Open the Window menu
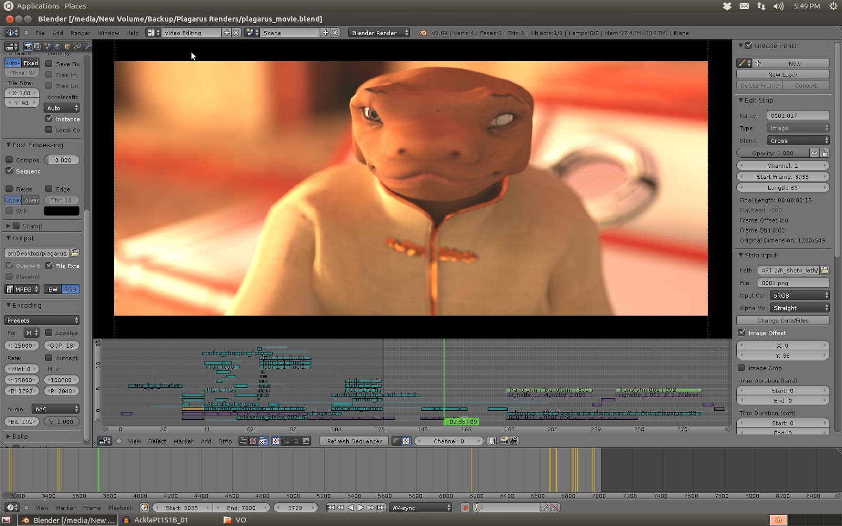This screenshot has width=842, height=526. click(x=108, y=33)
